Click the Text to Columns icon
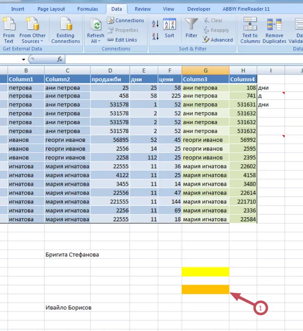Viewport: 303px width, 331px height. [x=250, y=24]
